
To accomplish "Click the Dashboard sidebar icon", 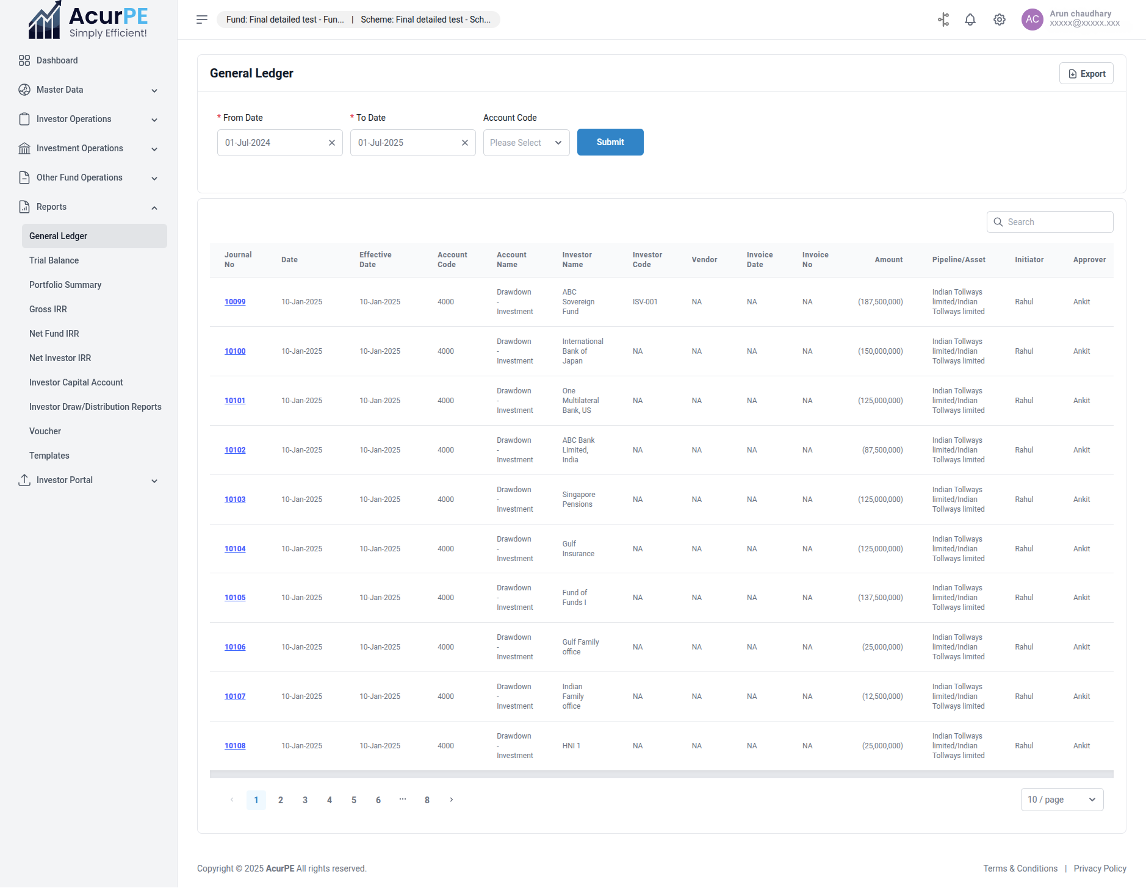I will pyautogui.click(x=24, y=60).
